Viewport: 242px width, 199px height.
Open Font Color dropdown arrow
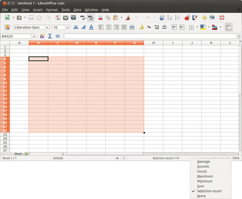(221, 27)
